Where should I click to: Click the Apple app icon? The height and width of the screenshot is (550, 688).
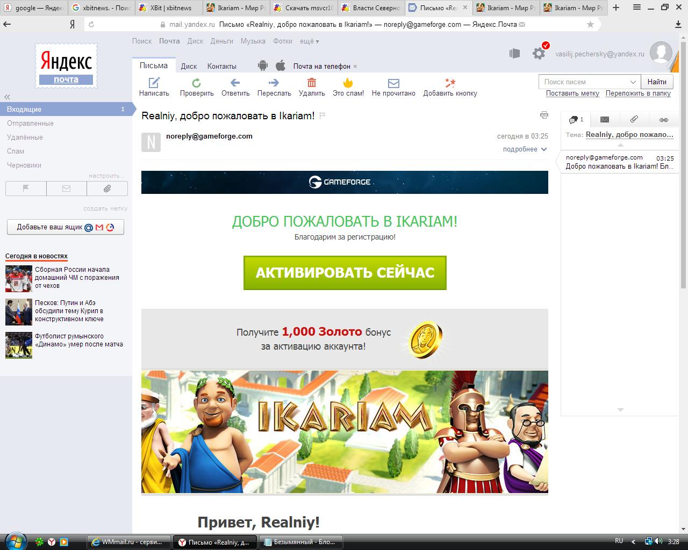[280, 66]
